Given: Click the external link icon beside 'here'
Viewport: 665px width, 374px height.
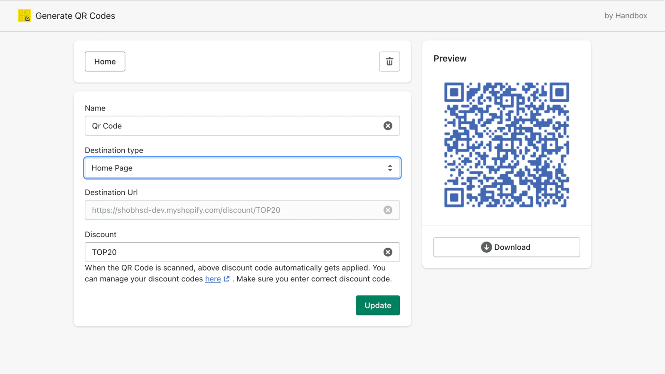Looking at the screenshot, I should [x=227, y=279].
